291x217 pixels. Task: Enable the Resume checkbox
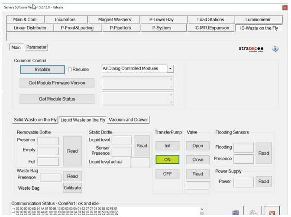[70, 70]
